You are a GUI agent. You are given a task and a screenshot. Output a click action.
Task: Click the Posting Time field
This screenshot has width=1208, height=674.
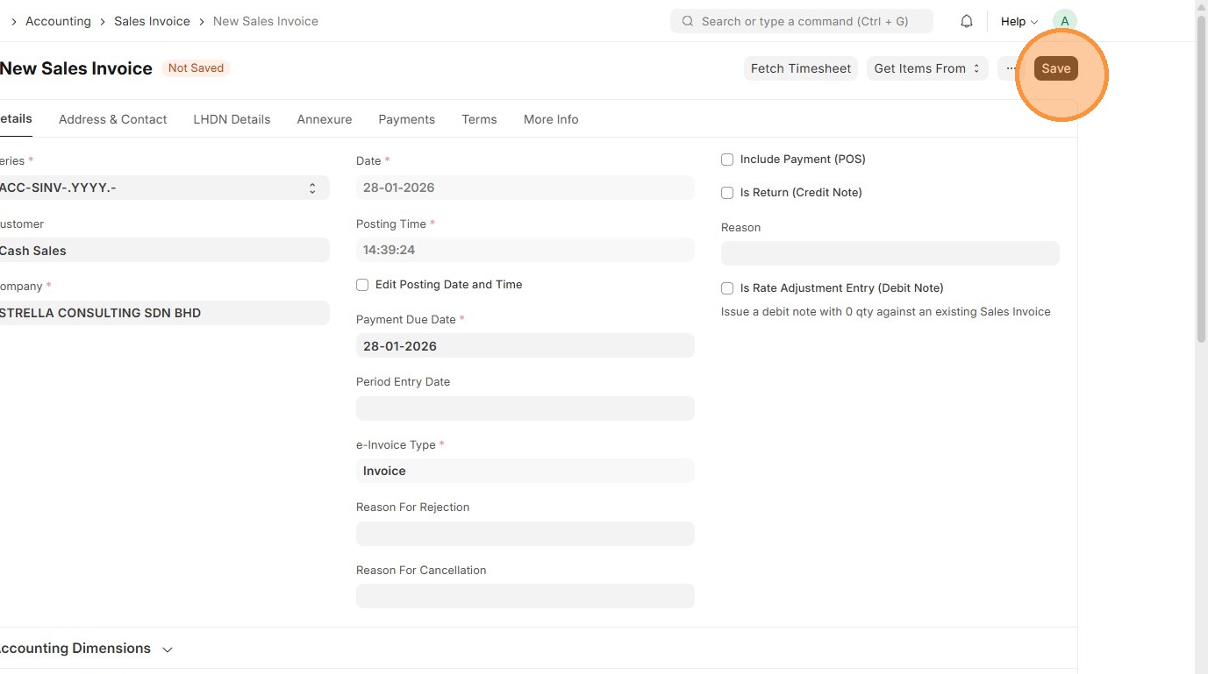tap(525, 250)
